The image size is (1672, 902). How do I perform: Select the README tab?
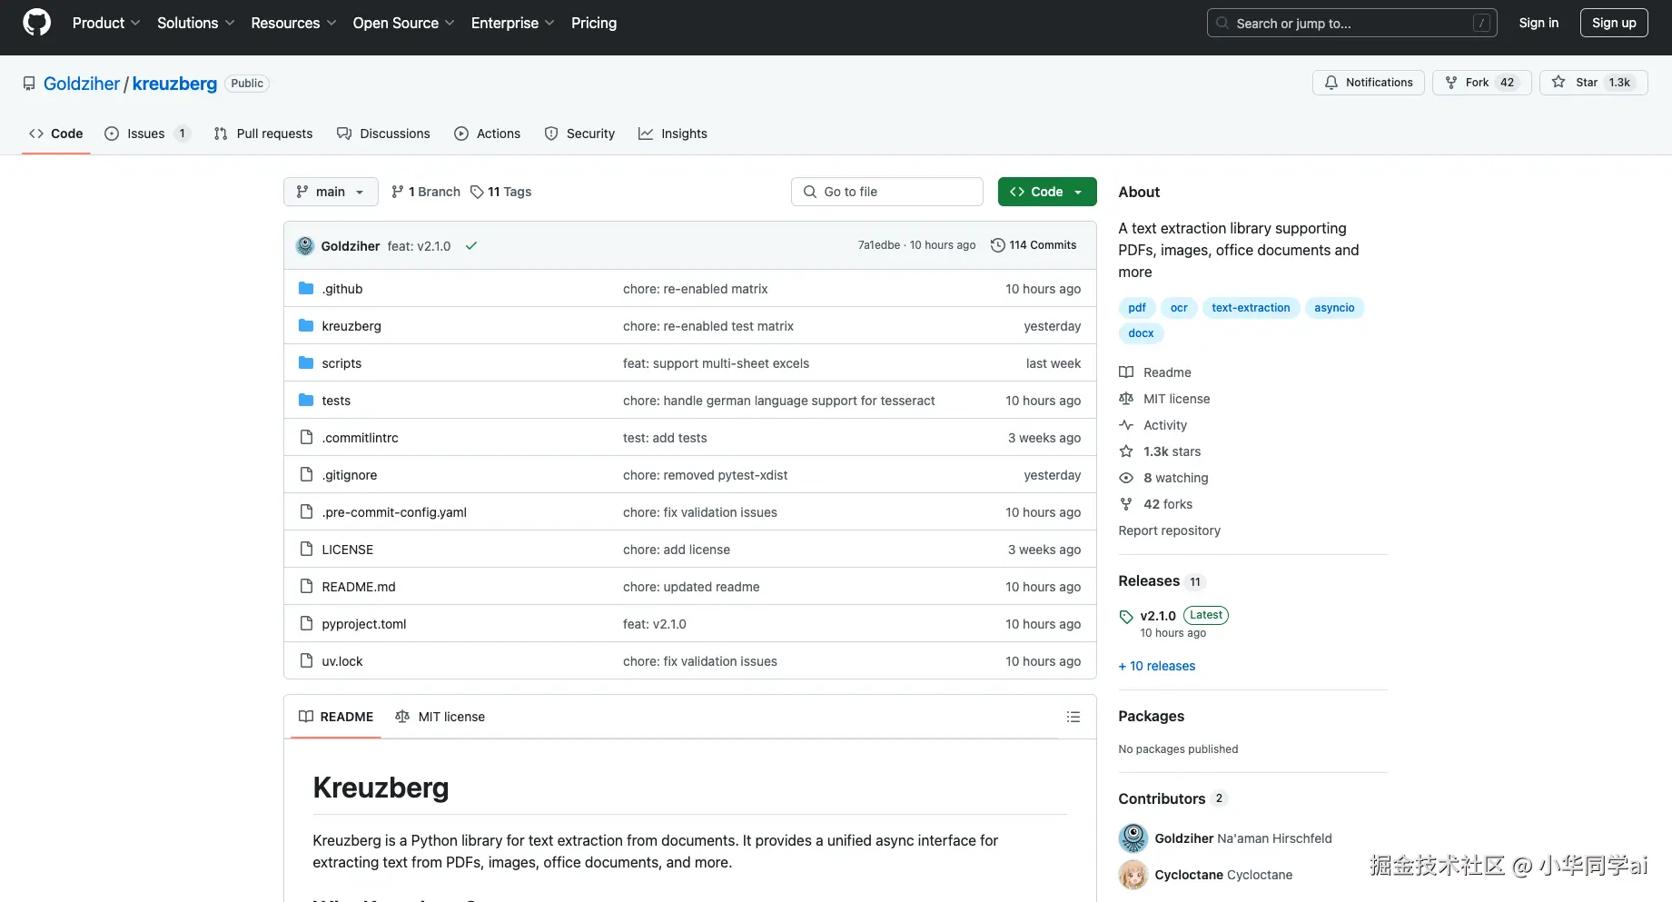336,717
